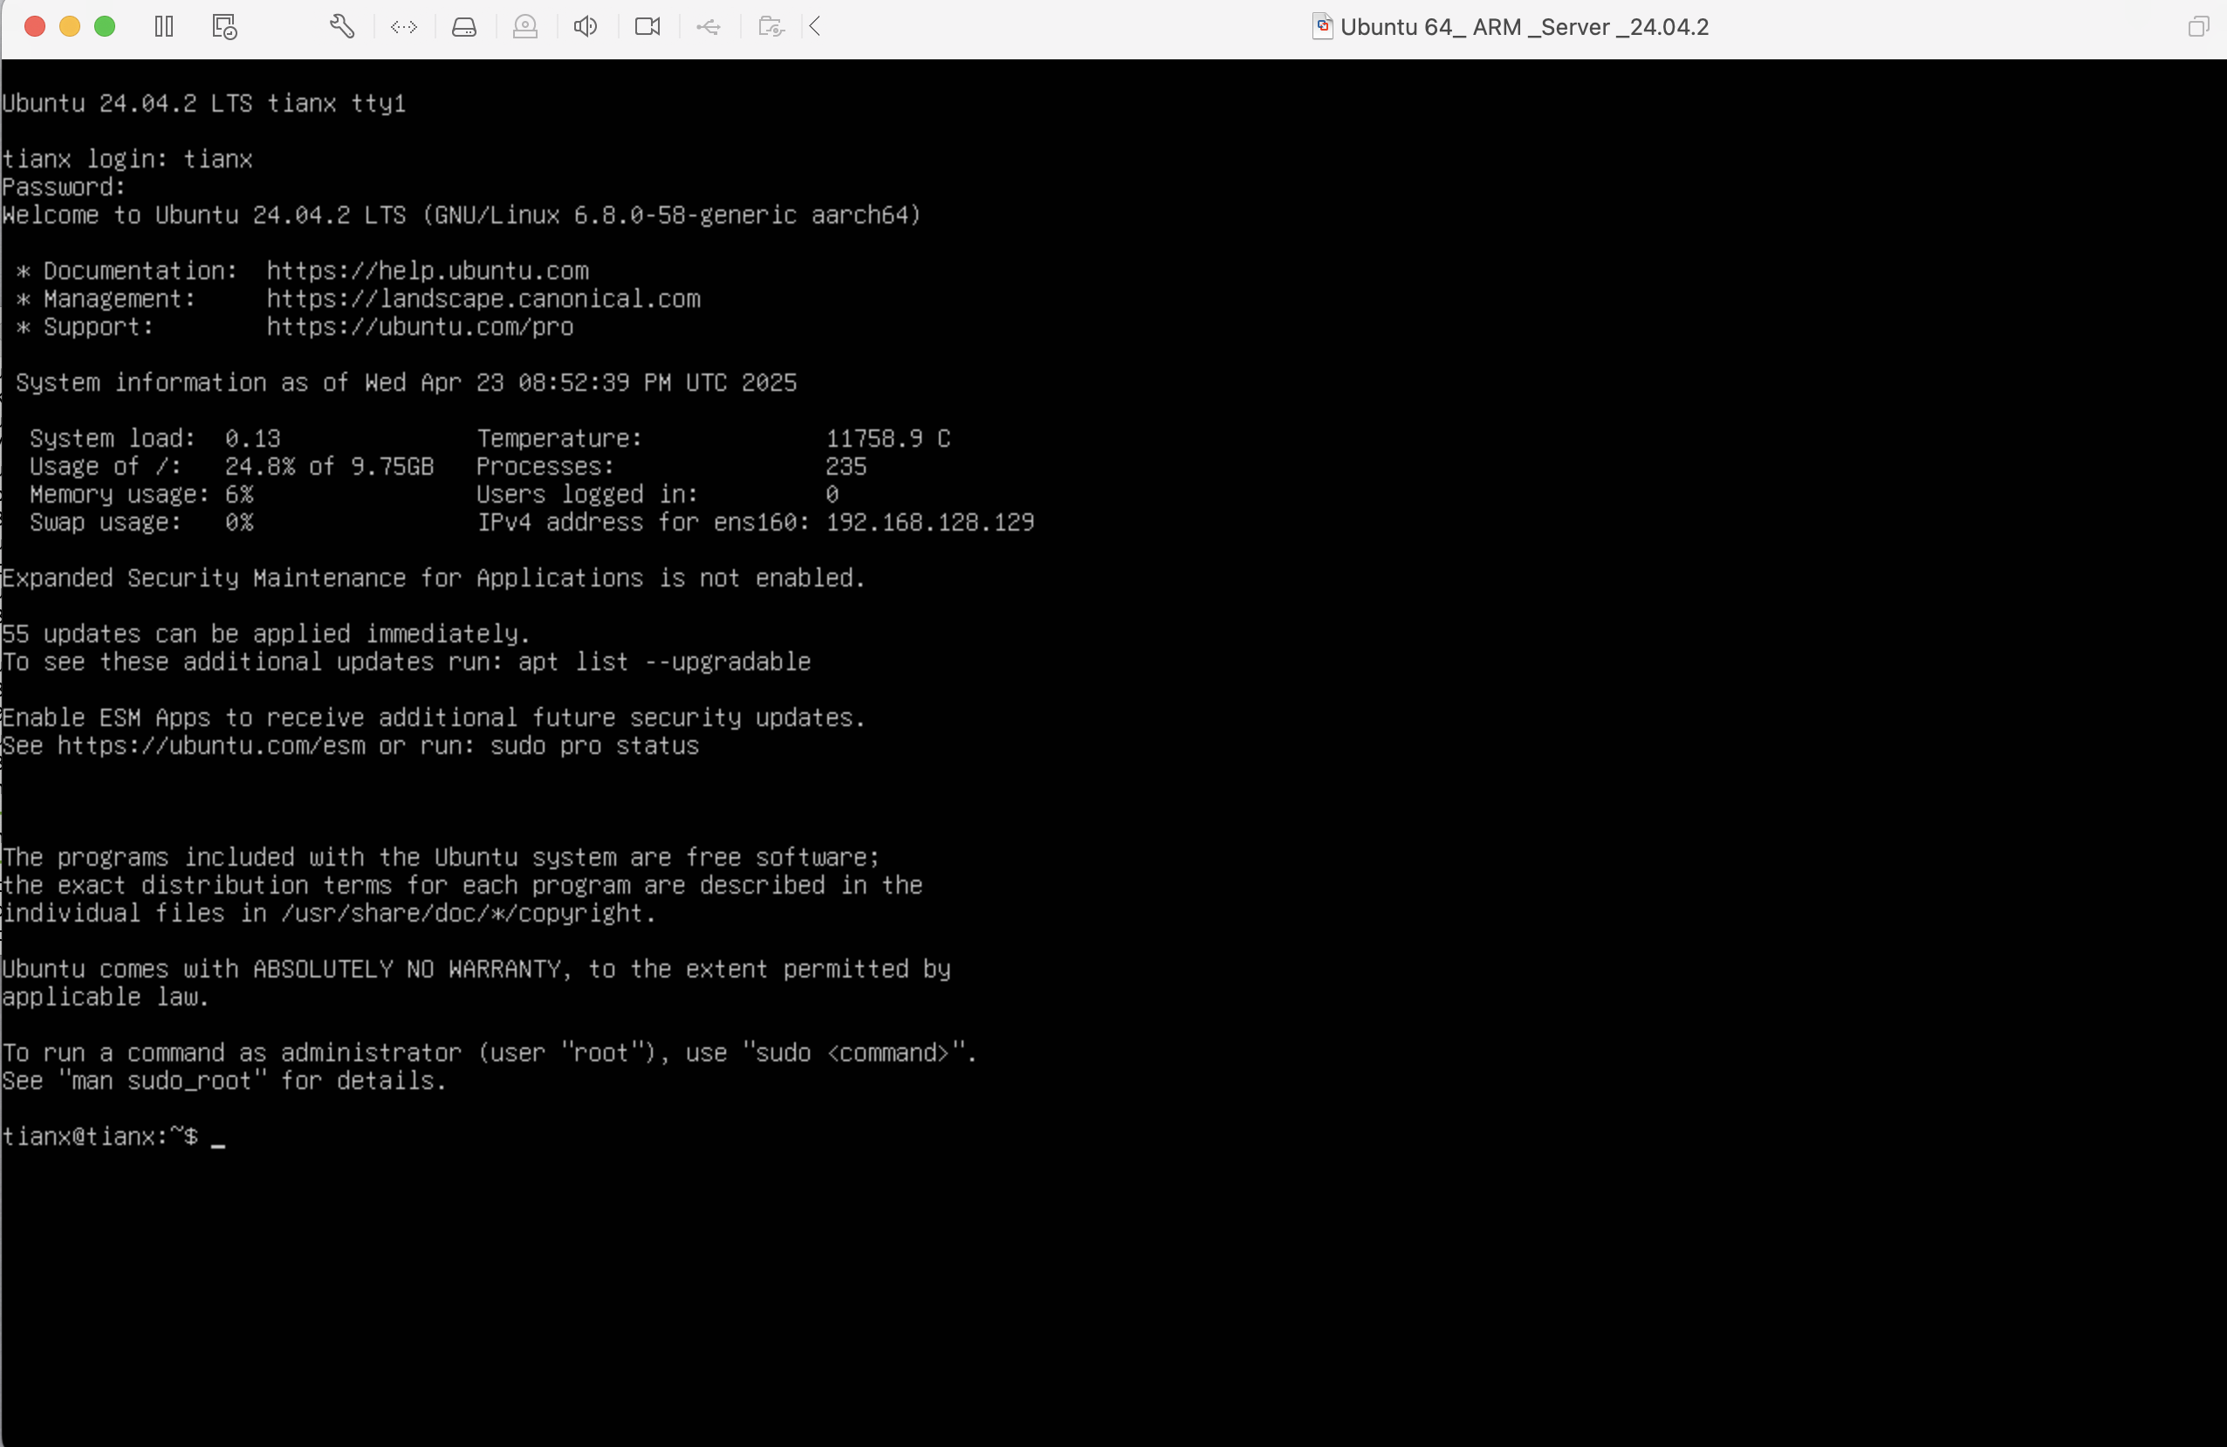The height and width of the screenshot is (1447, 2227).
Task: Click the camera device icon
Action: 648,26
